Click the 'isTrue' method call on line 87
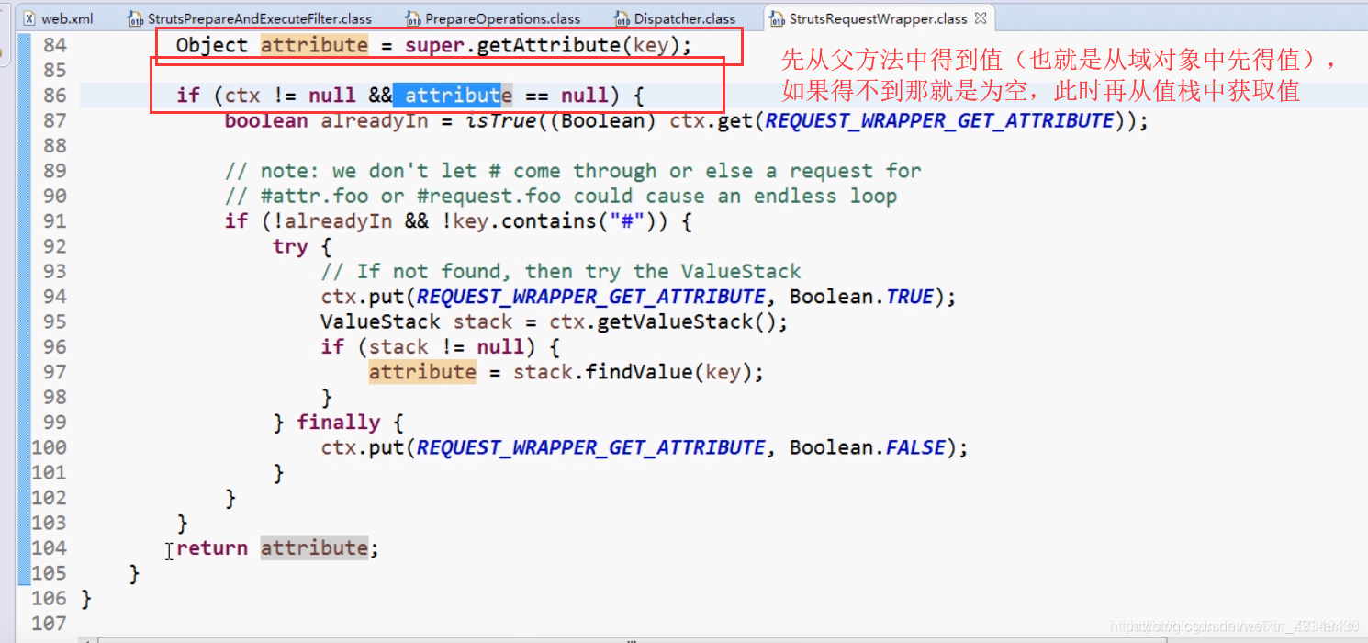Screen dimensions: 1368x643 pyautogui.click(x=500, y=120)
